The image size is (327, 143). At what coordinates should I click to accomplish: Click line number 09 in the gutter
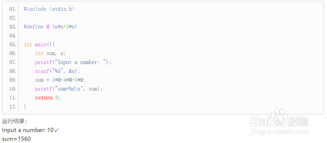[x=13, y=80]
